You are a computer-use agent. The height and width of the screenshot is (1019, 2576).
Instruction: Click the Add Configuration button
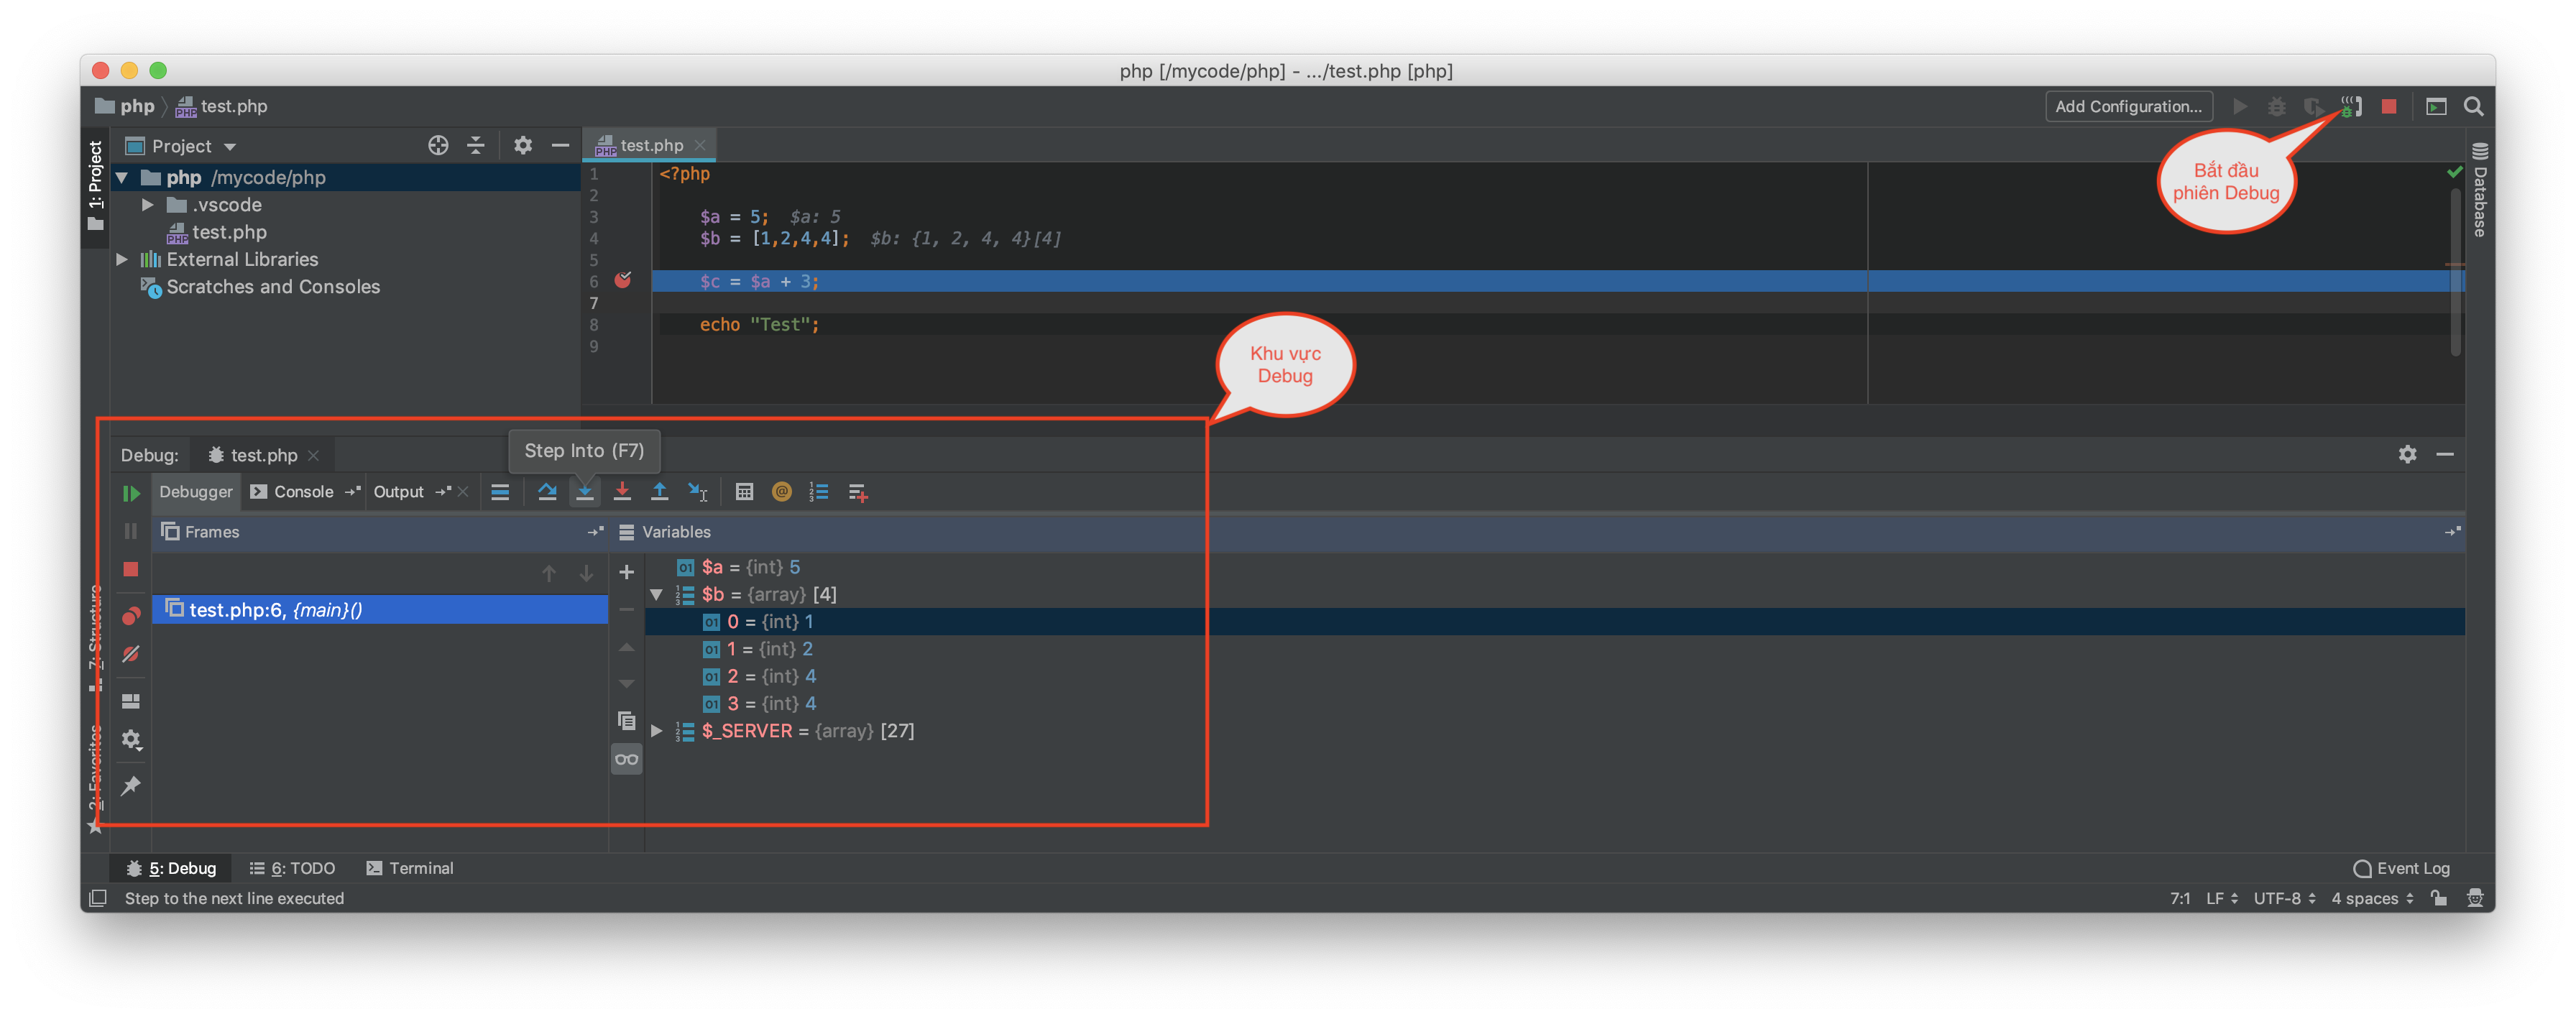click(2128, 107)
